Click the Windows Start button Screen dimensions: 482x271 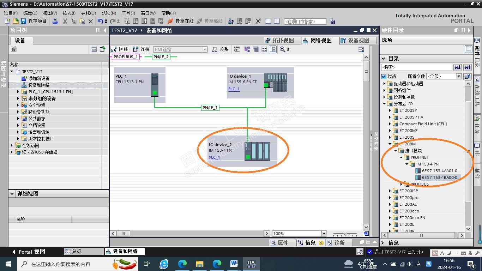[8, 264]
